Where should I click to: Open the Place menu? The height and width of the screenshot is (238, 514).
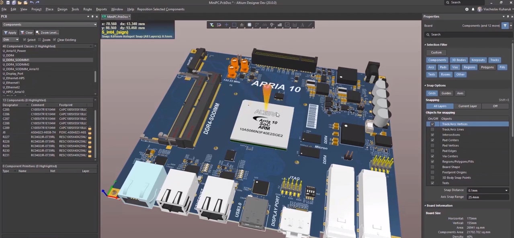tap(49, 9)
